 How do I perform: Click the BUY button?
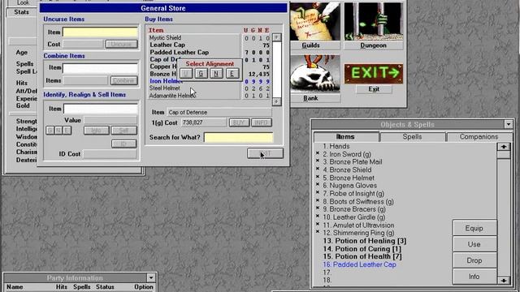[x=239, y=122]
